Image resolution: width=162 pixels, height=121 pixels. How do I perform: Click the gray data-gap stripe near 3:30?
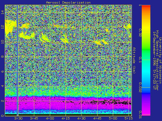coord(17,60)
